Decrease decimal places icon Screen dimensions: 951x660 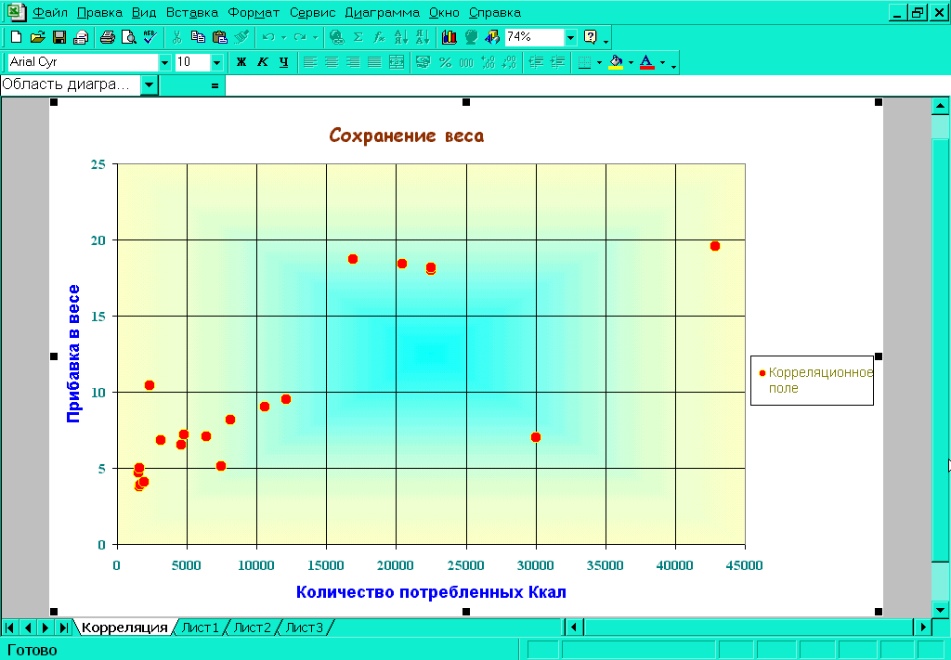point(510,62)
